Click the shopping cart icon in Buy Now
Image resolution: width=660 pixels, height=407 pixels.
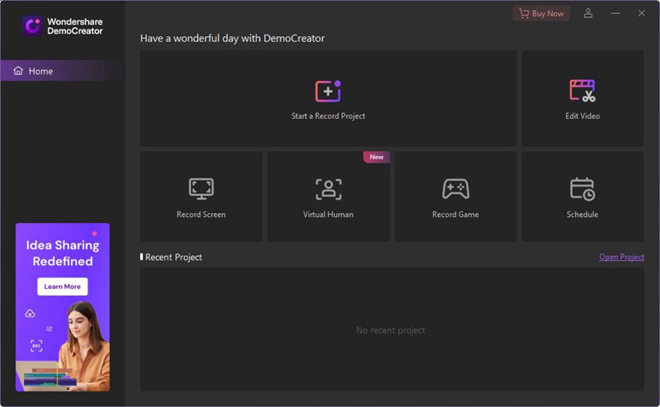click(x=524, y=13)
